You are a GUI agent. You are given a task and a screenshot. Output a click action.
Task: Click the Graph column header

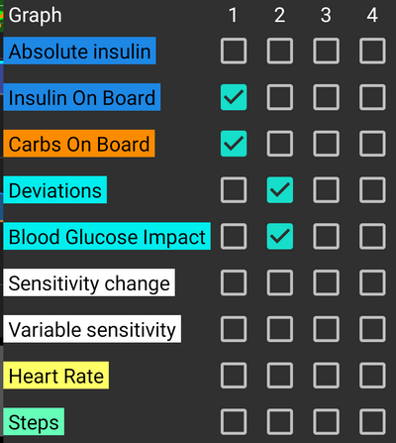35,16
